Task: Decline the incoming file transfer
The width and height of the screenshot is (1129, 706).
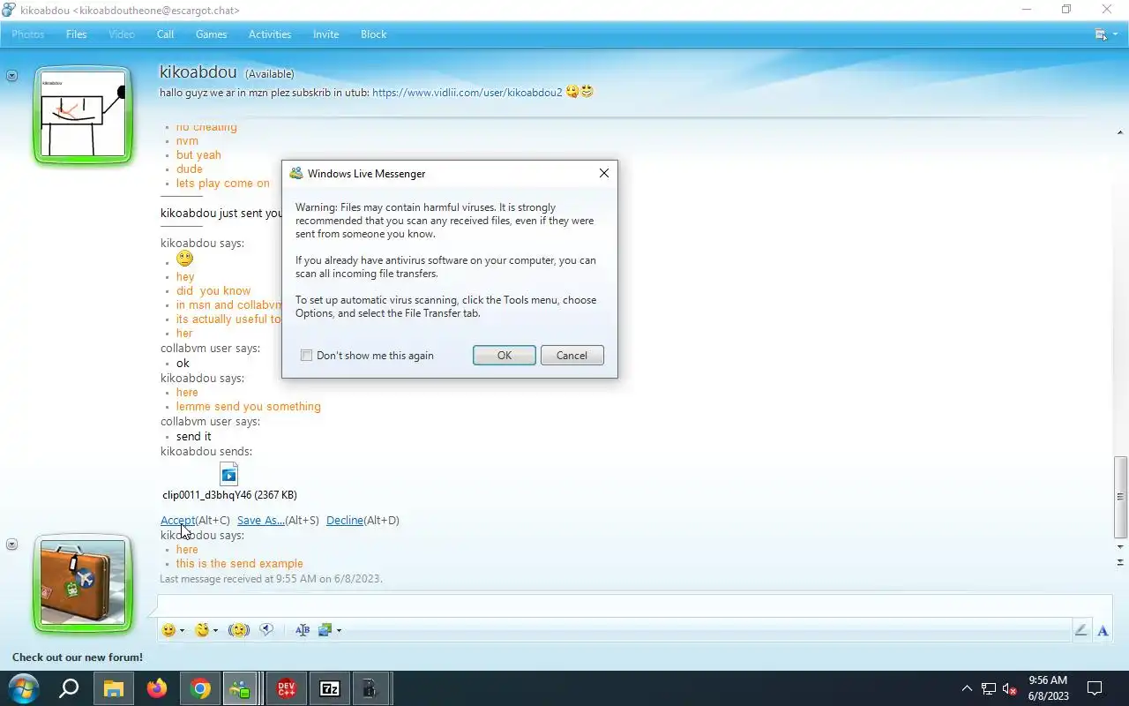Action: [345, 521]
